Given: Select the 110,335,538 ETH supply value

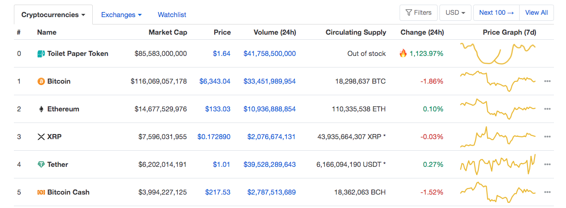Looking at the screenshot, I should point(359,109).
